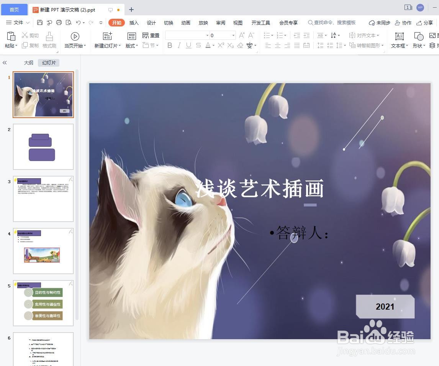Image resolution: width=439 pixels, height=366 pixels.
Task: Click the Not Synced (未同步) button
Action: (x=379, y=23)
